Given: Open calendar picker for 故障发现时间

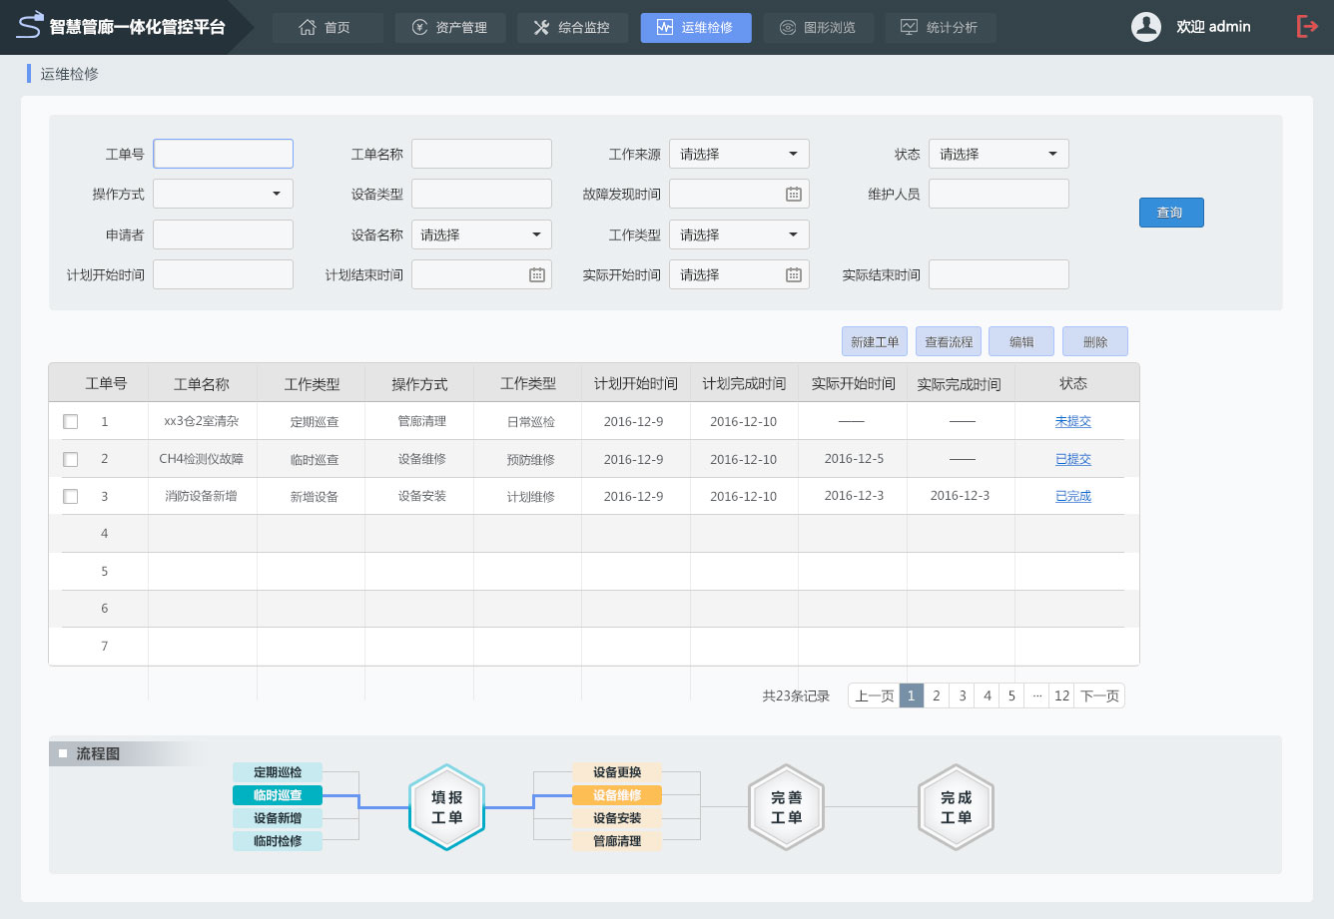Looking at the screenshot, I should point(793,195).
